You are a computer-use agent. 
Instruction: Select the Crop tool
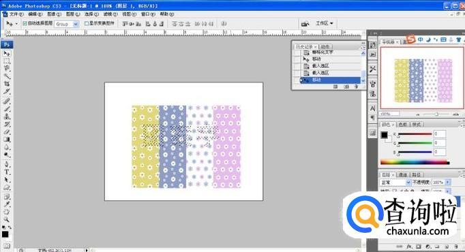click(x=7, y=84)
